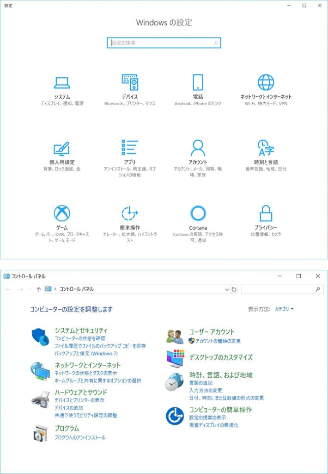
Task: Click 設定の提案の表示 link
Action: [x=207, y=418]
